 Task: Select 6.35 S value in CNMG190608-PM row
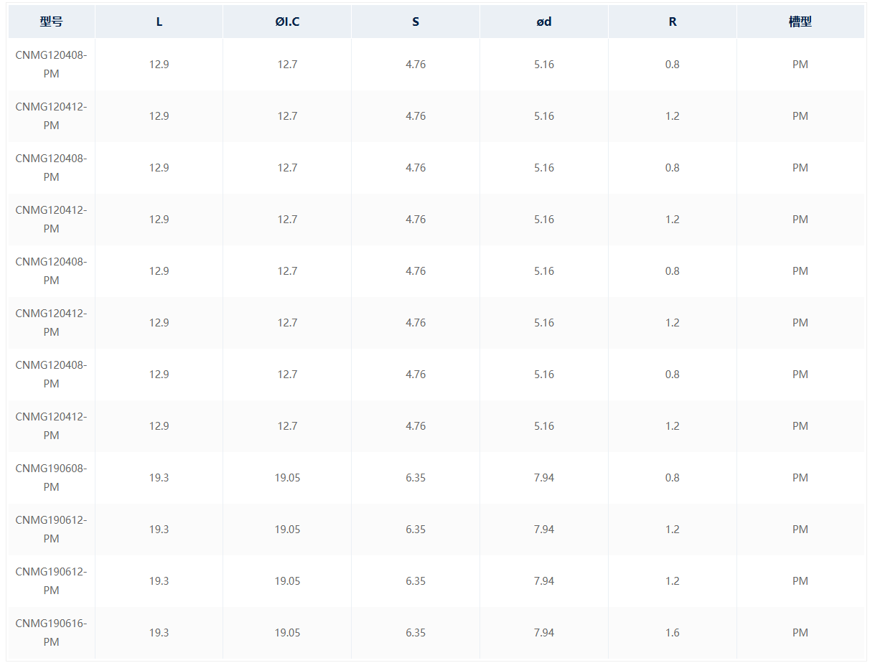tap(416, 478)
